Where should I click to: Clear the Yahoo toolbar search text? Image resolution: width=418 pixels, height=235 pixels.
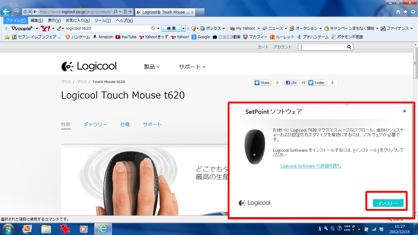pos(153,28)
